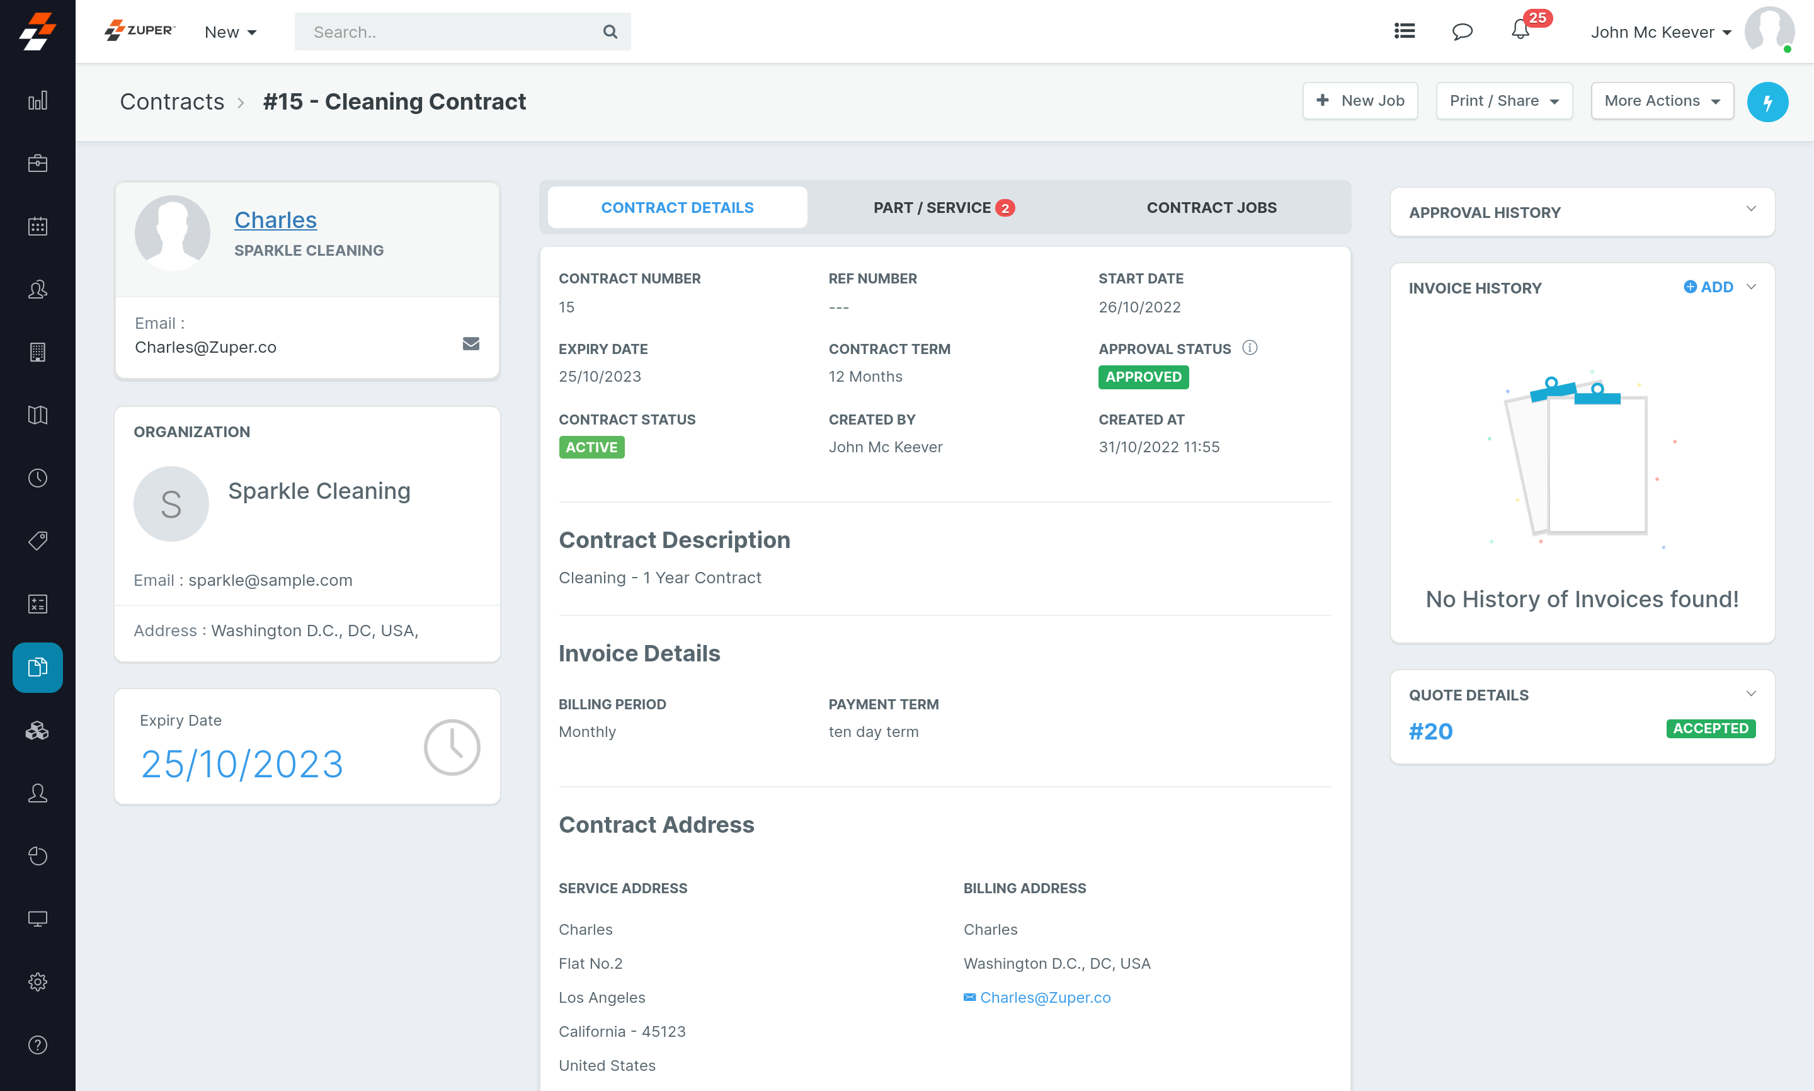Expand the Approval History panel

[1751, 210]
